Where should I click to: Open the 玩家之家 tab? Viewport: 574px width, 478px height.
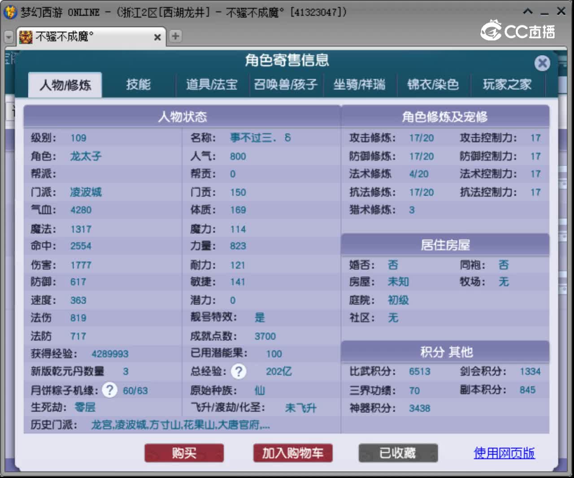507,84
